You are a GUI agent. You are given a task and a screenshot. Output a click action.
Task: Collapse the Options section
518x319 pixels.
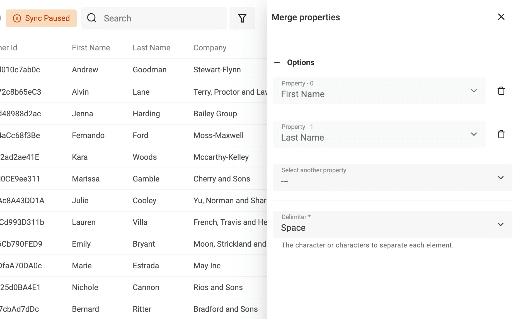[x=277, y=63]
